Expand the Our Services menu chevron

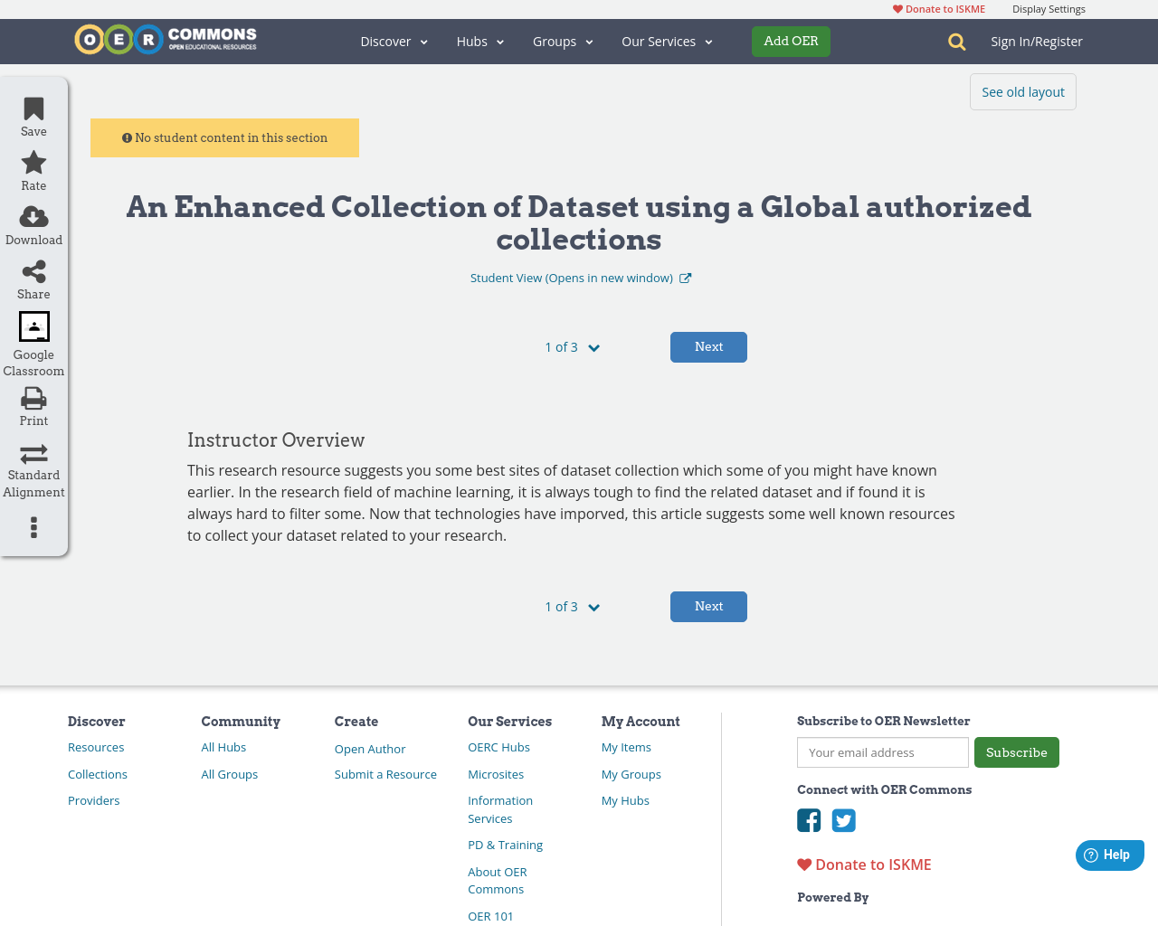[x=708, y=42]
